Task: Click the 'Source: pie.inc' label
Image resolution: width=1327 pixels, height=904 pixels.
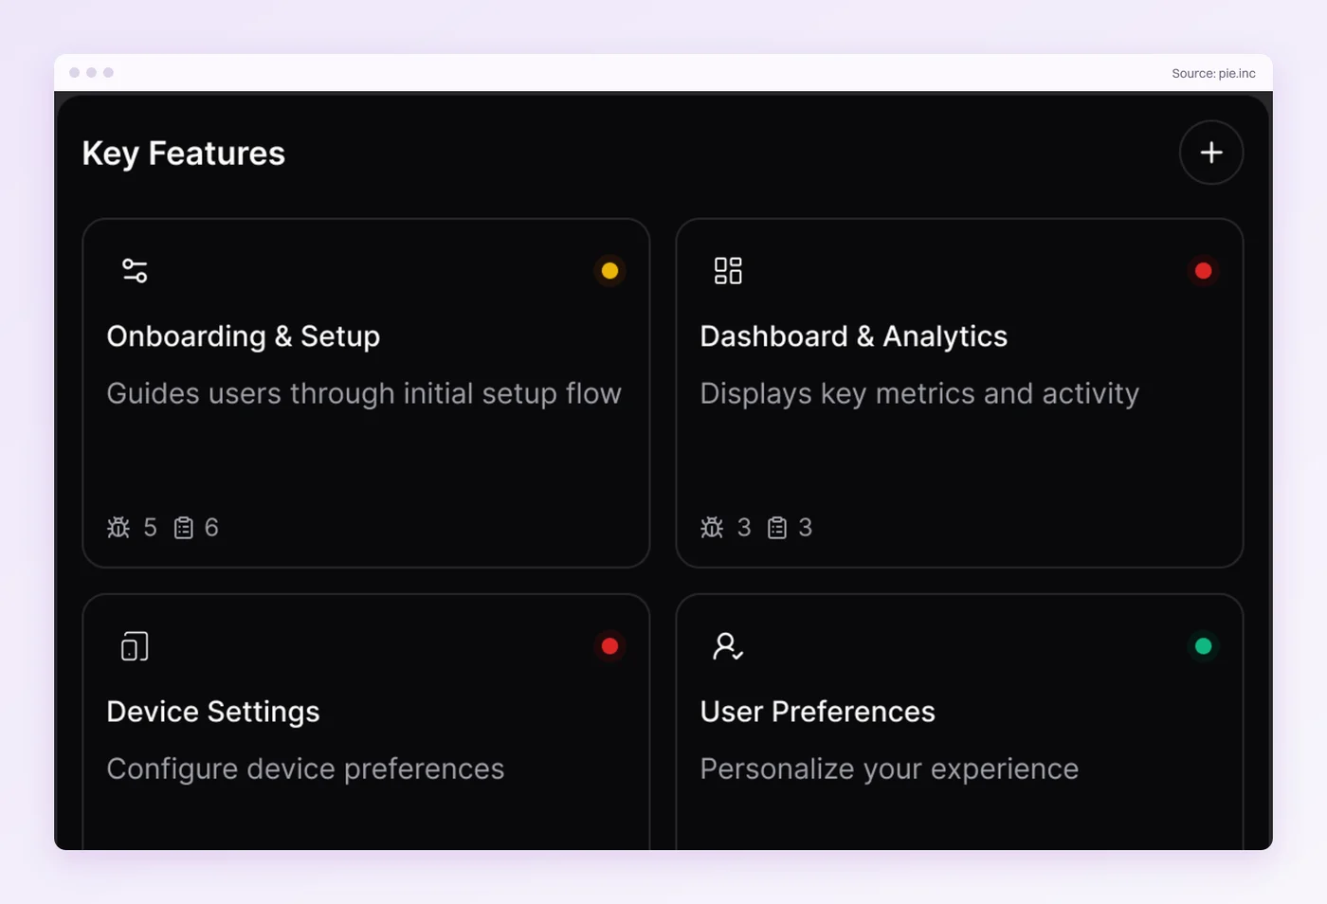Action: pyautogui.click(x=1213, y=73)
